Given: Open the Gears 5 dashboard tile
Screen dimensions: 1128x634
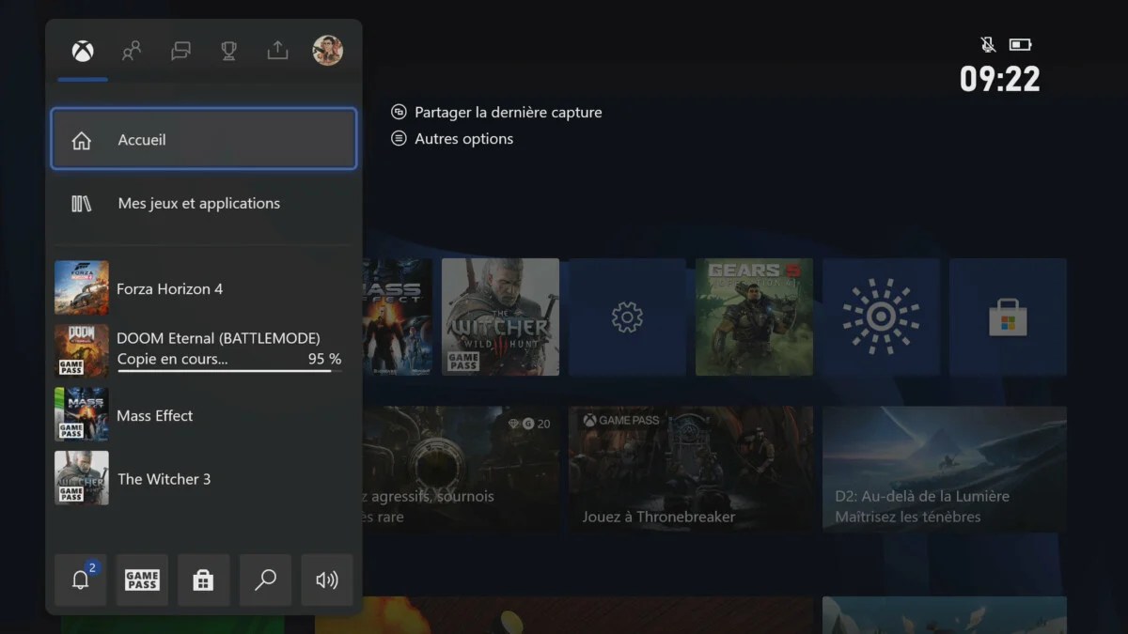Looking at the screenshot, I should click(754, 317).
